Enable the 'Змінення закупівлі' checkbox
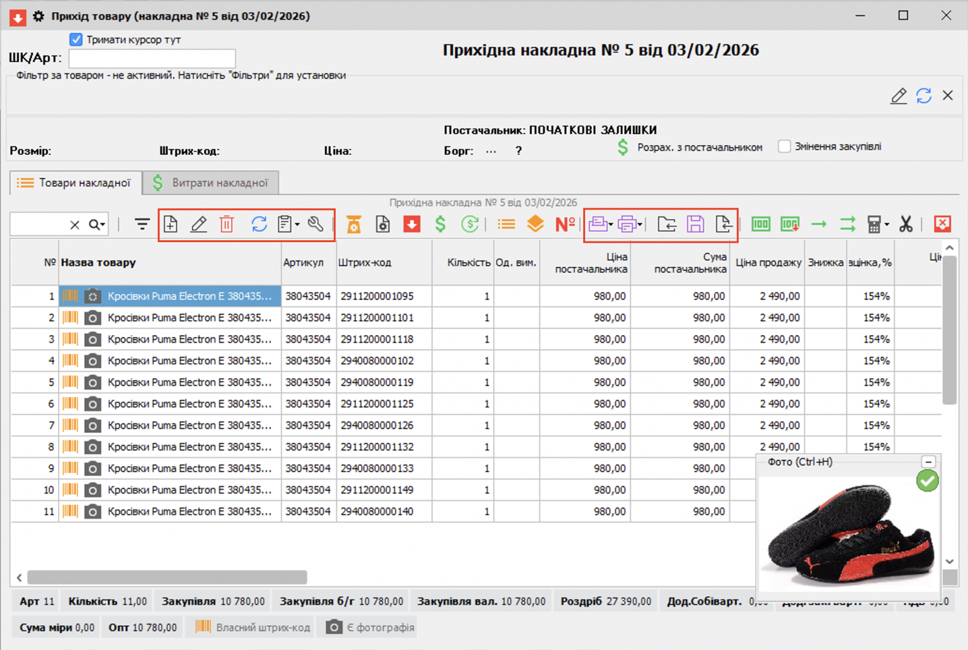This screenshot has height=650, width=968. coord(785,146)
